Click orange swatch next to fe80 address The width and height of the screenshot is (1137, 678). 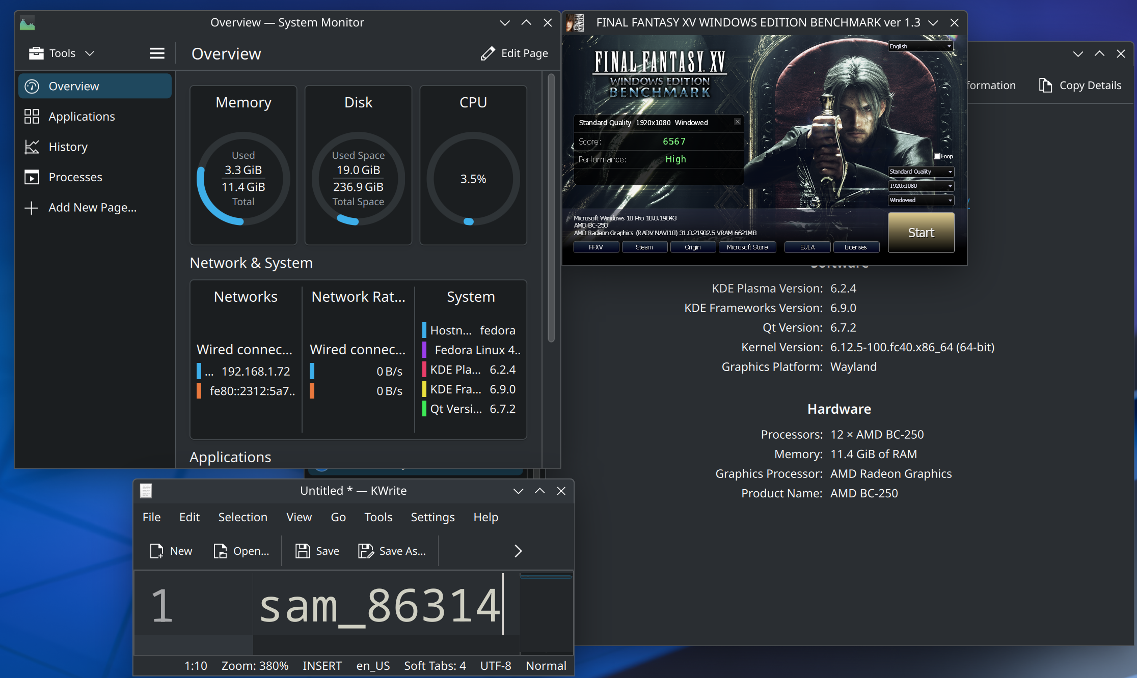click(x=199, y=391)
